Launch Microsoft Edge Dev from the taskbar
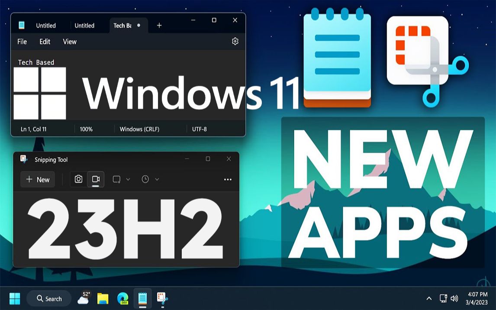Screen dimensions: 496x310 point(123,298)
